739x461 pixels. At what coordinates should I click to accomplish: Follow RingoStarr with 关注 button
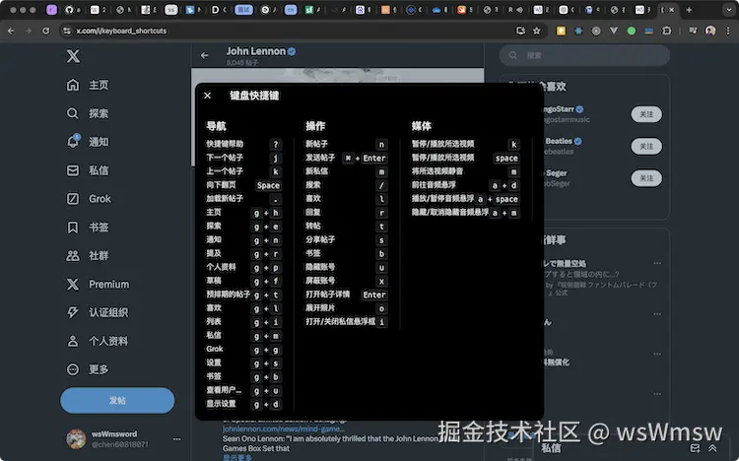coord(646,114)
